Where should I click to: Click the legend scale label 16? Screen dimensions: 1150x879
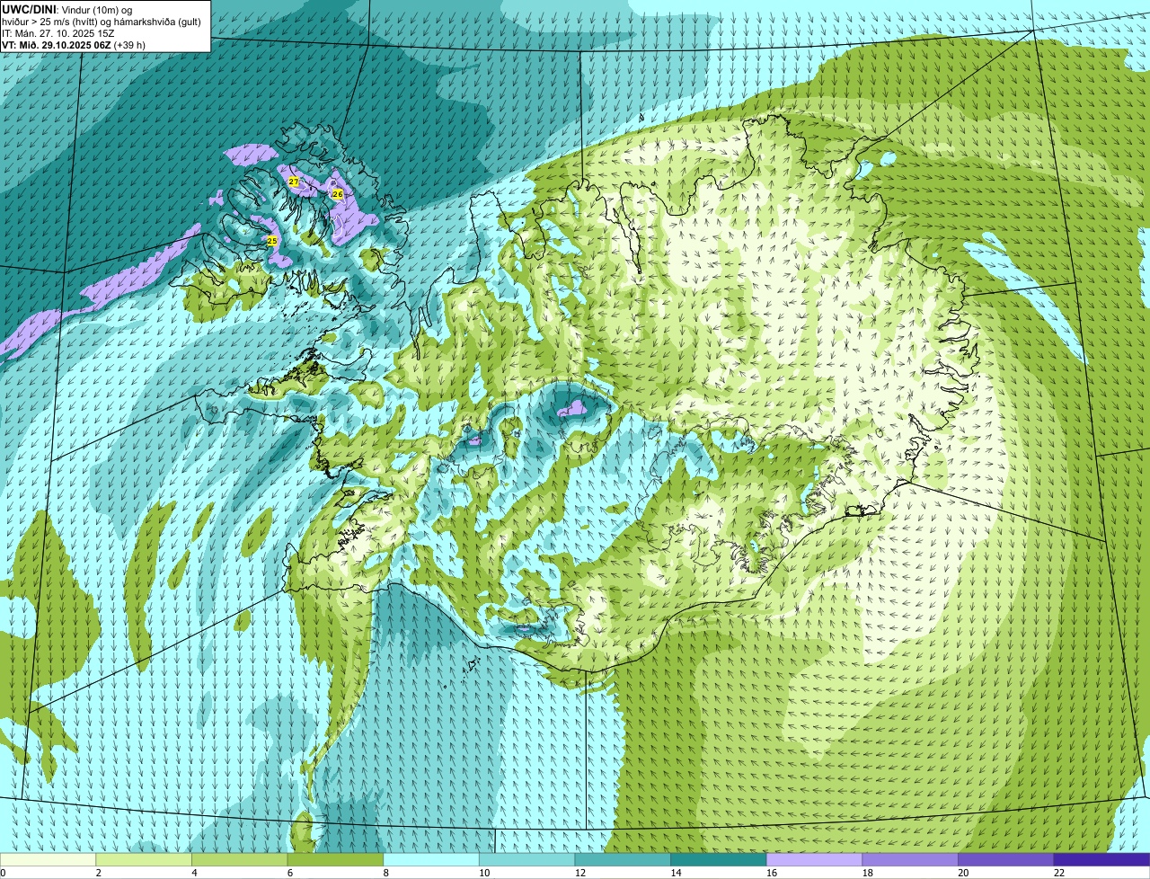tap(772, 872)
